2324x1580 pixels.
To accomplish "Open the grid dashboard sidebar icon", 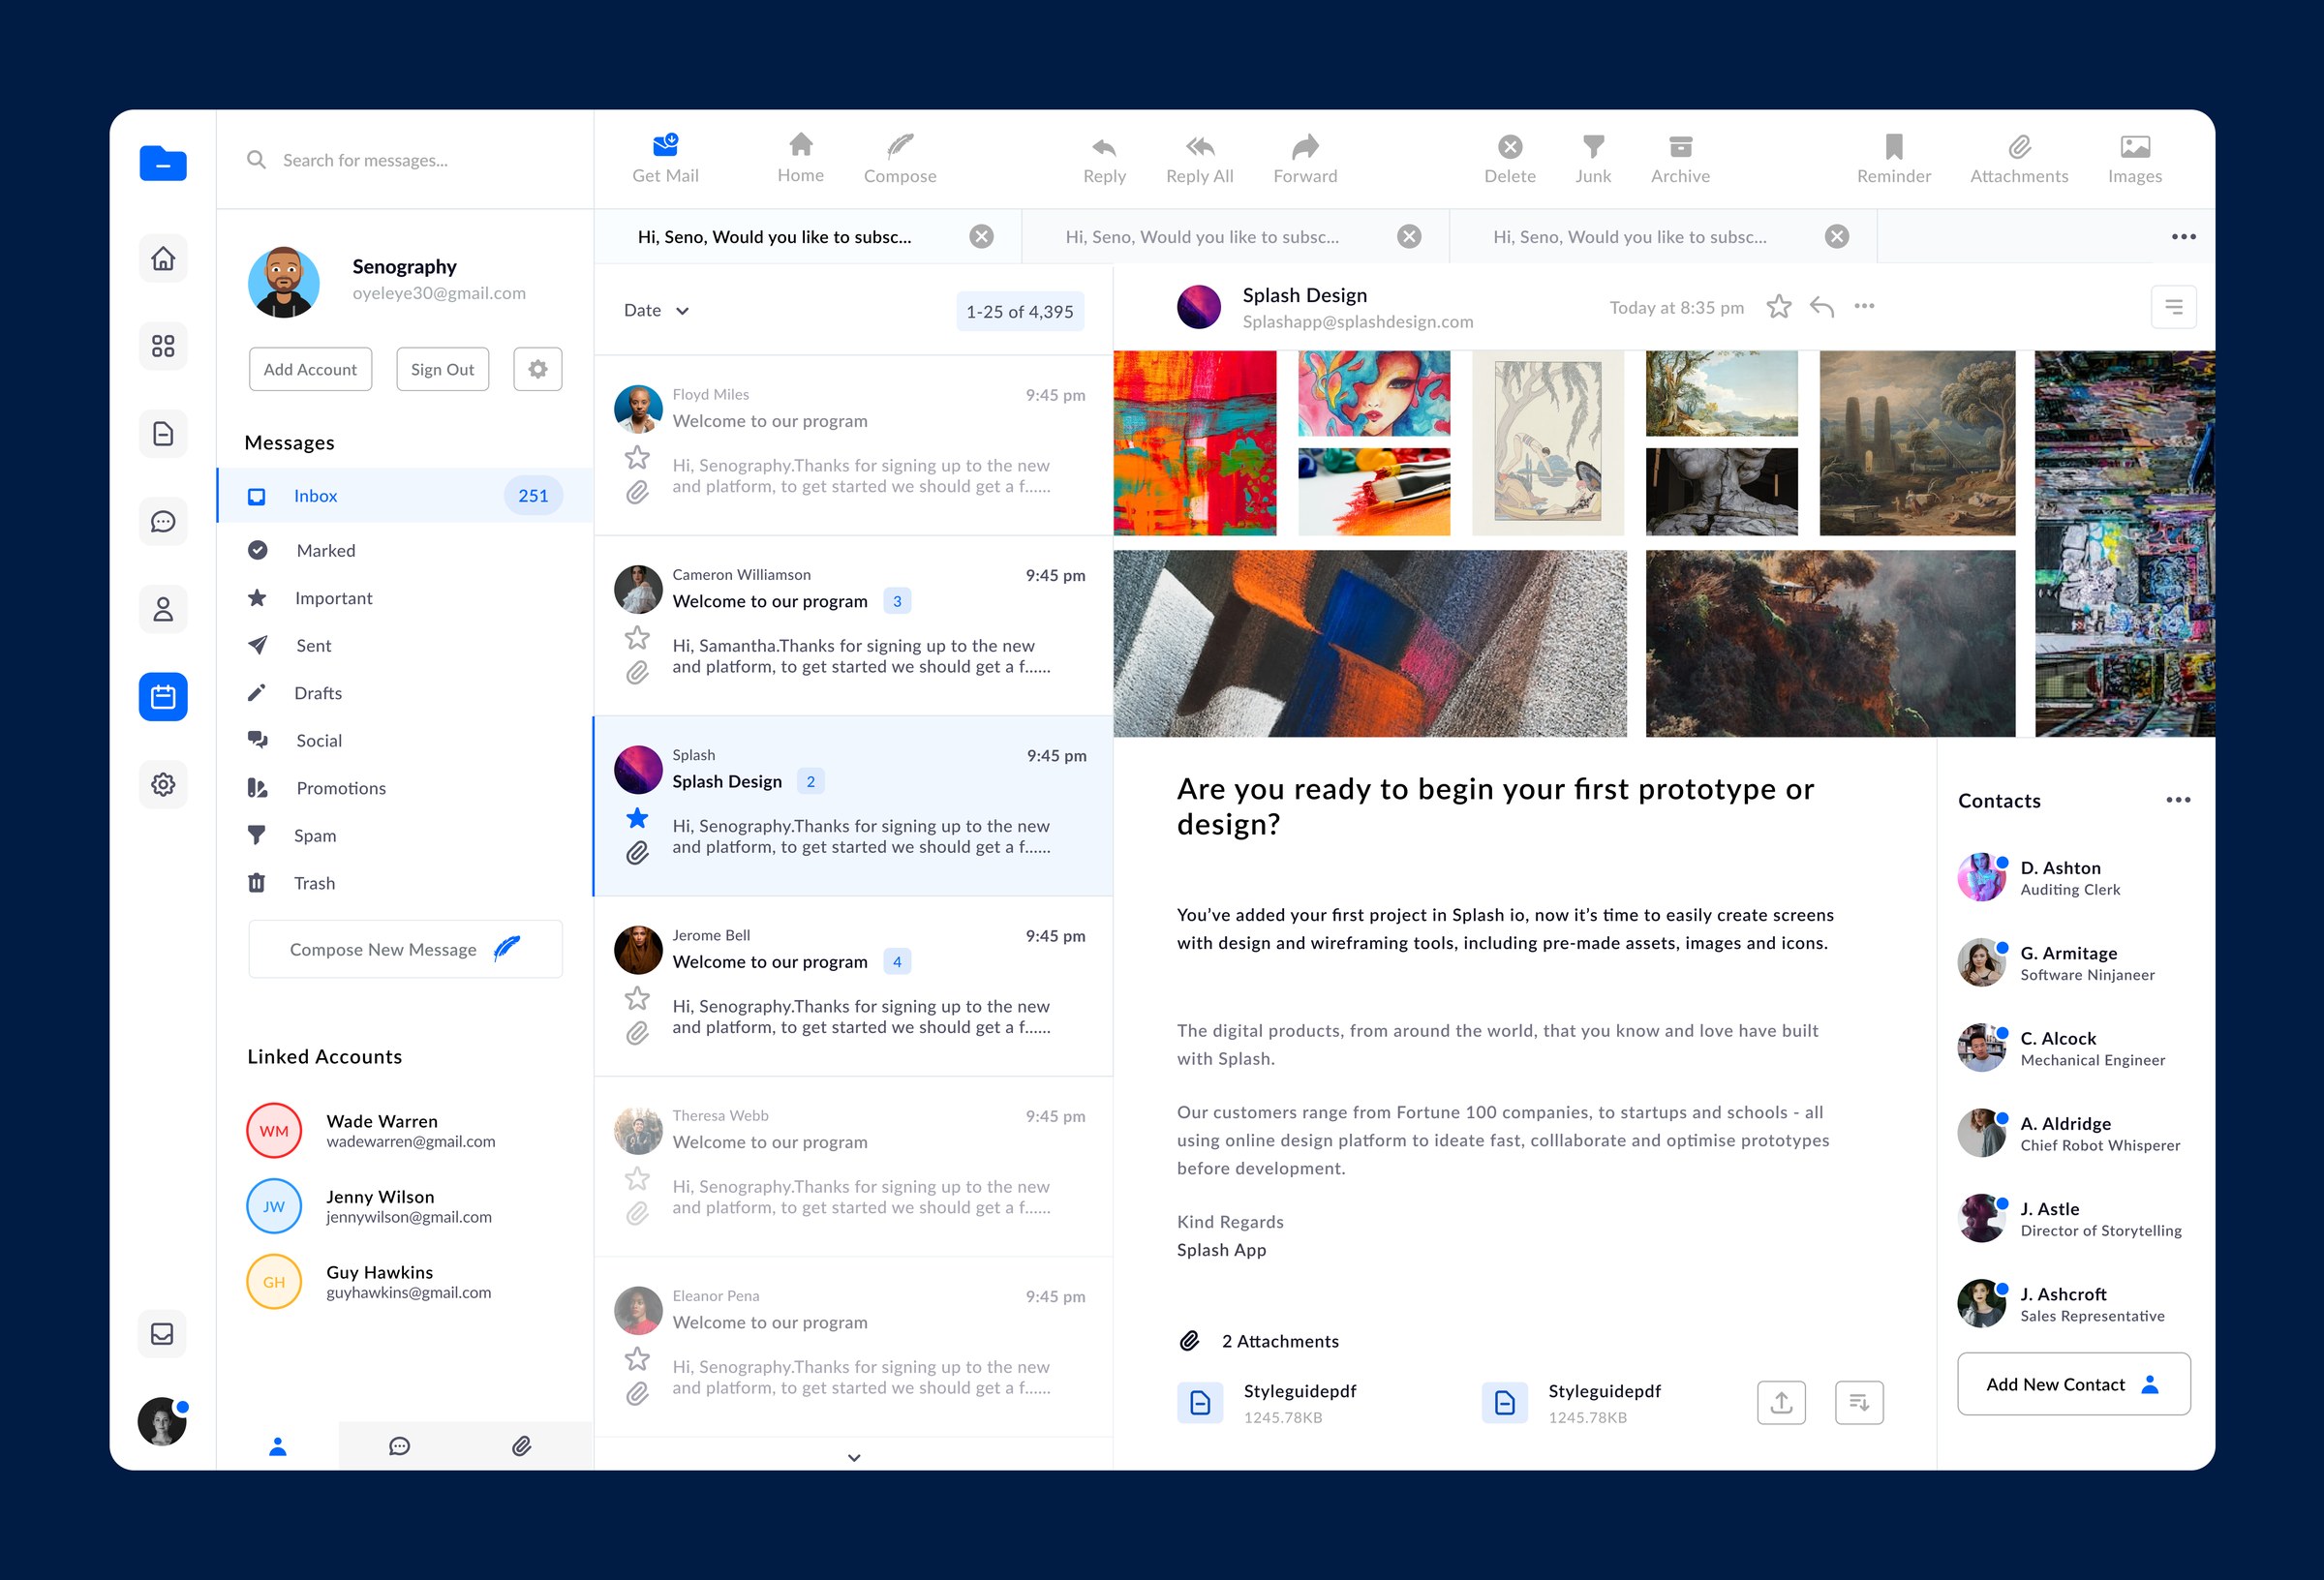I will pyautogui.click(x=163, y=346).
